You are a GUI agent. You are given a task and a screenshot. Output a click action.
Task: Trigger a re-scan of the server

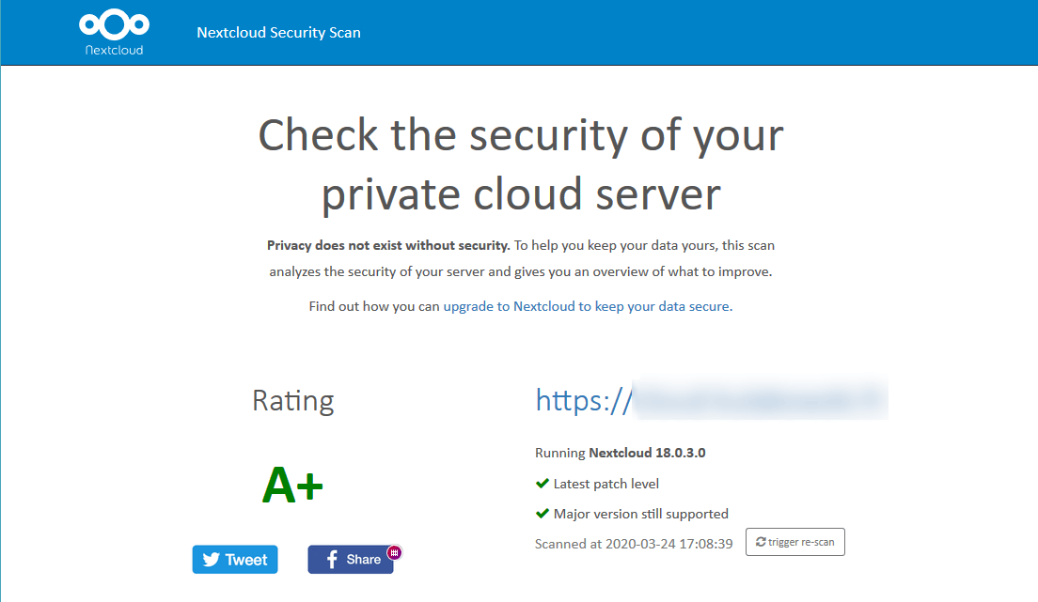click(x=795, y=543)
